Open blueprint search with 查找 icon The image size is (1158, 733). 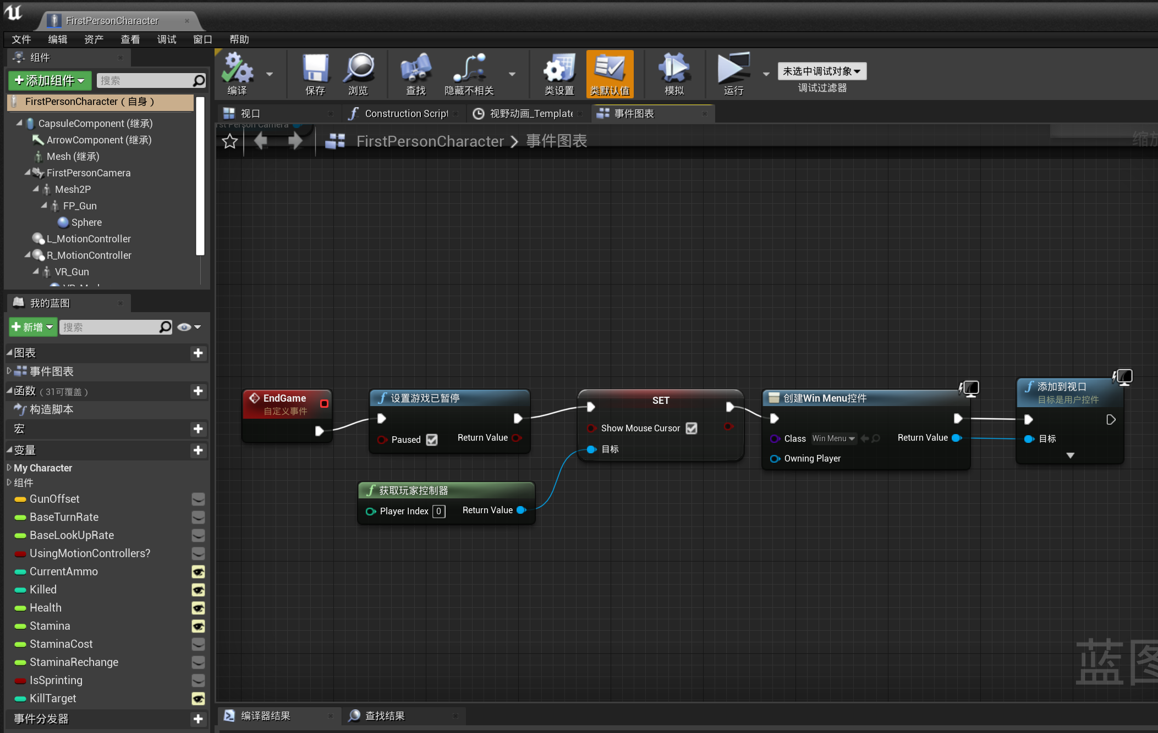(x=415, y=74)
